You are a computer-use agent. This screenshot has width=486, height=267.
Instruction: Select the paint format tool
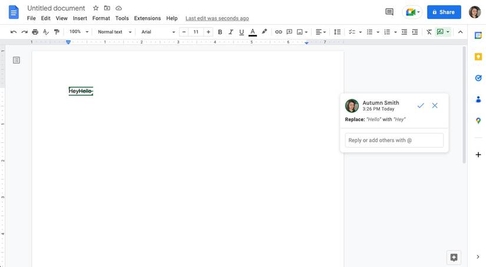click(57, 32)
